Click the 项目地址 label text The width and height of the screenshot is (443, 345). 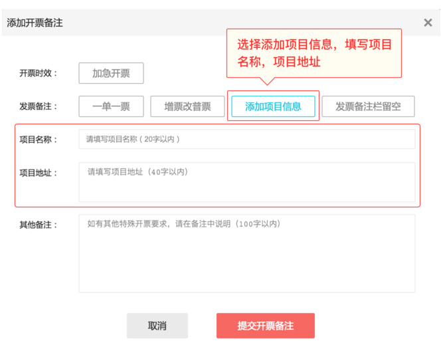point(39,173)
